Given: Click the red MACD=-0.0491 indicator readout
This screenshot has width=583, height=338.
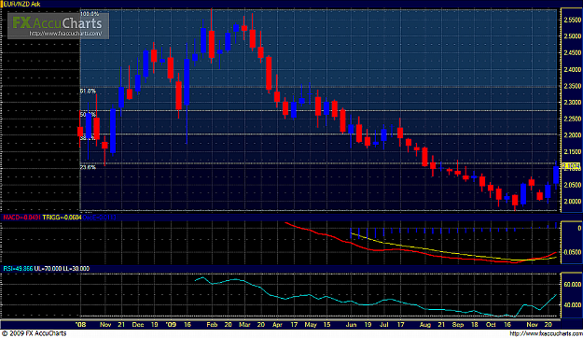Looking at the screenshot, I should 22,217.
